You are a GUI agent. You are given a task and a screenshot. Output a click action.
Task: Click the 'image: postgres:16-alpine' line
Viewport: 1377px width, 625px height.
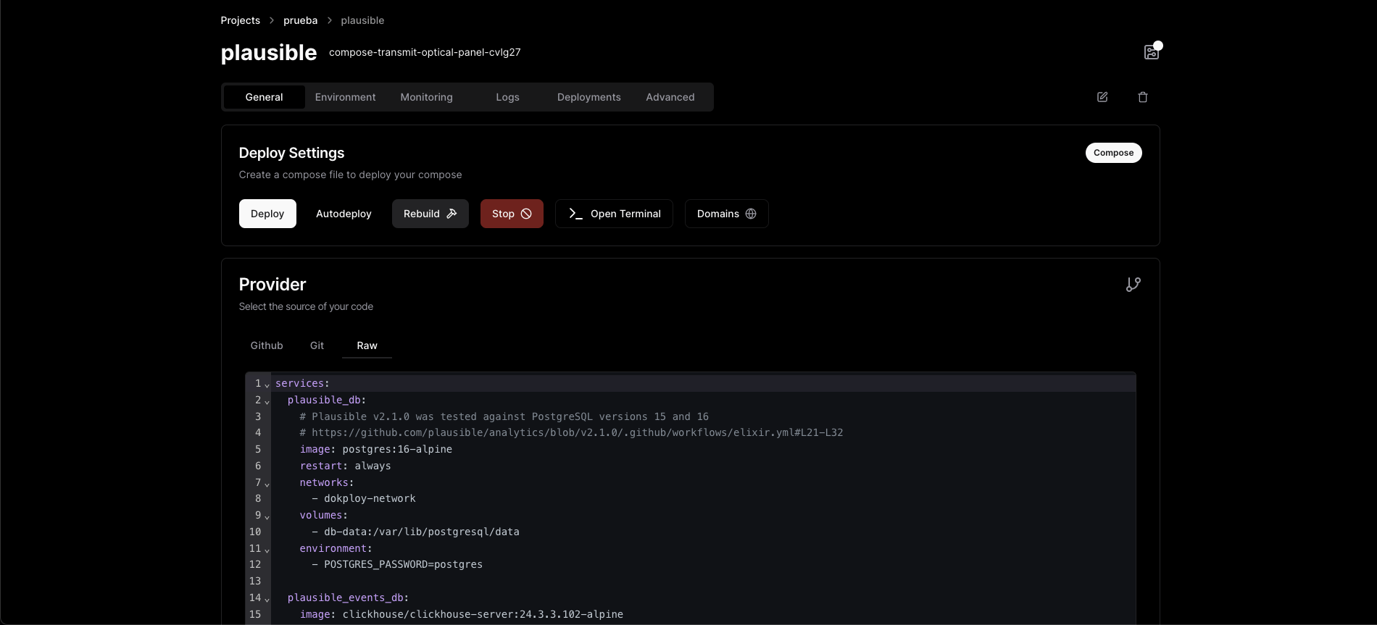pos(376,449)
